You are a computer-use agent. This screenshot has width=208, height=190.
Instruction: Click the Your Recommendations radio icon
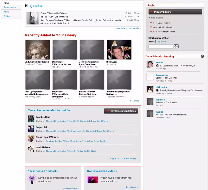(x=151, y=31)
